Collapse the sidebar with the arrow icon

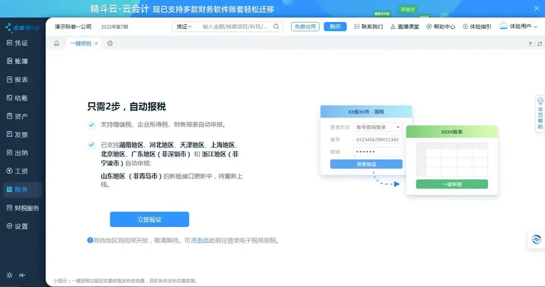point(22,275)
